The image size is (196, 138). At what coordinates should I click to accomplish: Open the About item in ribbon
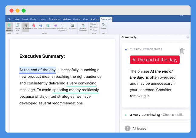tap(94, 30)
